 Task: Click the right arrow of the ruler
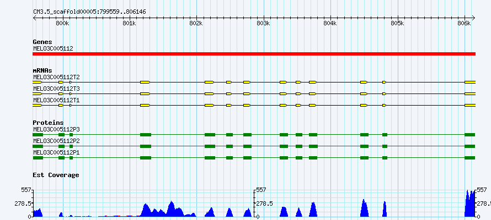coord(473,18)
